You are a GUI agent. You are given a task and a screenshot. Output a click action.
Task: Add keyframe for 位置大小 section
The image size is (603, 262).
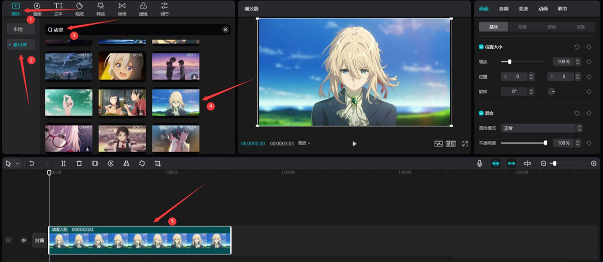tap(588, 47)
